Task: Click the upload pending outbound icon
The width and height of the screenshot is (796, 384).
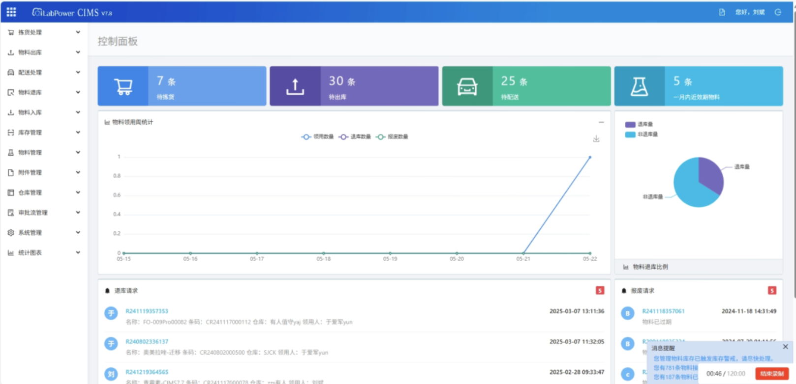Action: 295,86
